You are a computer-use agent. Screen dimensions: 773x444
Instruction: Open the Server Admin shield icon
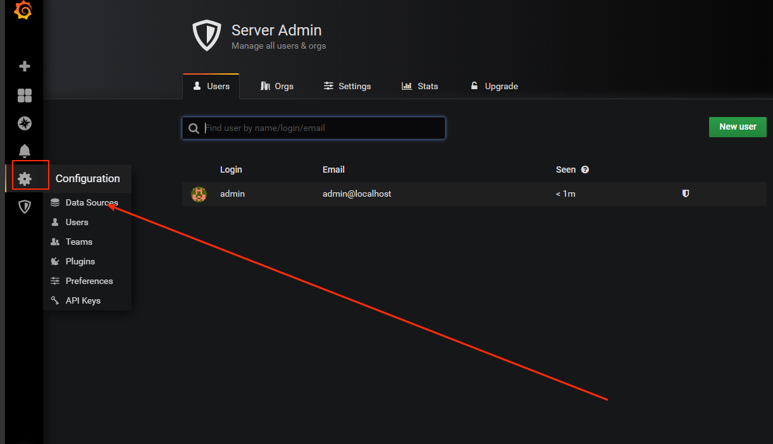tap(25, 207)
